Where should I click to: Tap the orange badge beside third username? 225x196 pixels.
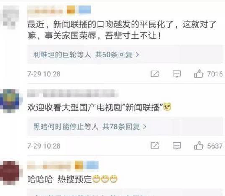click(79, 165)
